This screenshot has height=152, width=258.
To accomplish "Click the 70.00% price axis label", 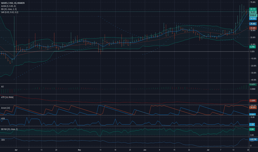I will pos(253,2).
